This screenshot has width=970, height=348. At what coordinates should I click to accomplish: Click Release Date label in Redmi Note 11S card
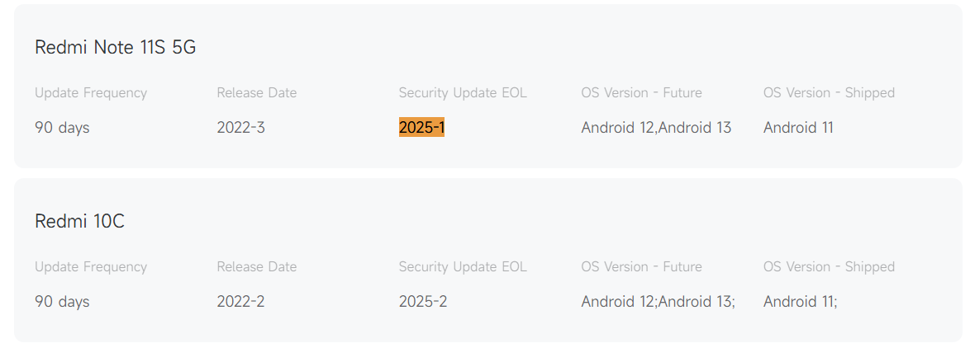point(256,93)
